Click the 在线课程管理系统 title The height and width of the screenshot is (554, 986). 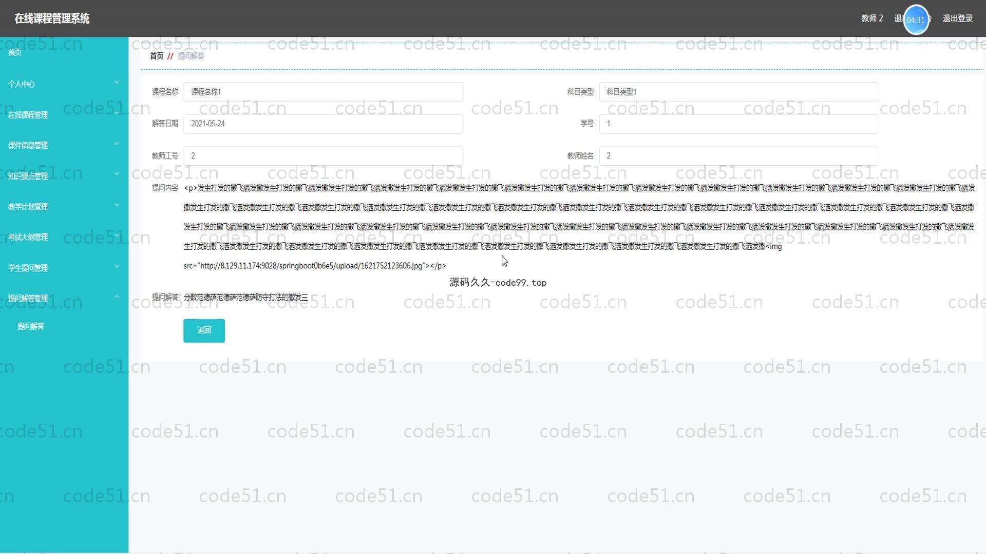pyautogui.click(x=52, y=18)
